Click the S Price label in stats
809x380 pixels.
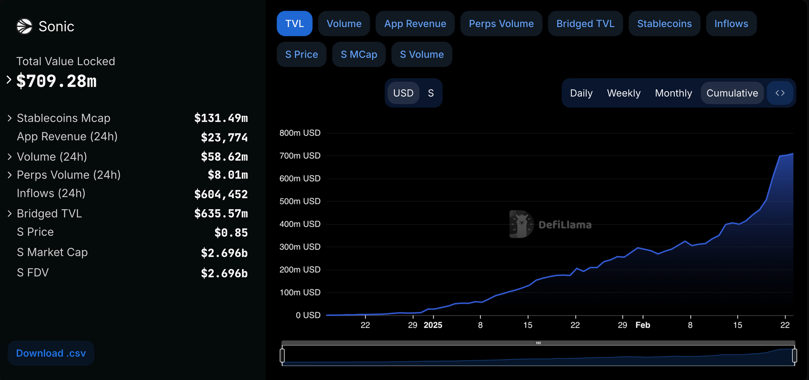(x=35, y=232)
